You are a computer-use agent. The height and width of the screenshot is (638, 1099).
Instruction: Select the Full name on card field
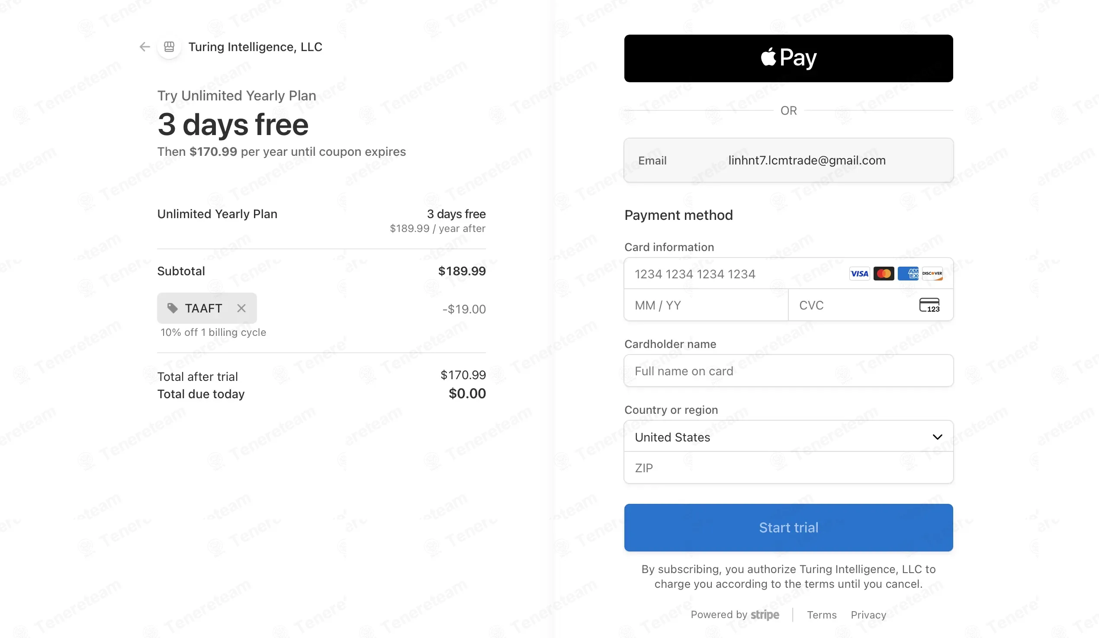(x=788, y=371)
